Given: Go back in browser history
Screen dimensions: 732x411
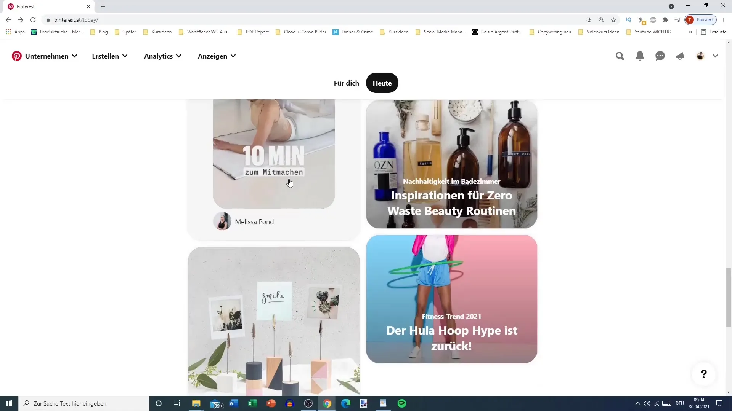Looking at the screenshot, I should pyautogui.click(x=8, y=20).
